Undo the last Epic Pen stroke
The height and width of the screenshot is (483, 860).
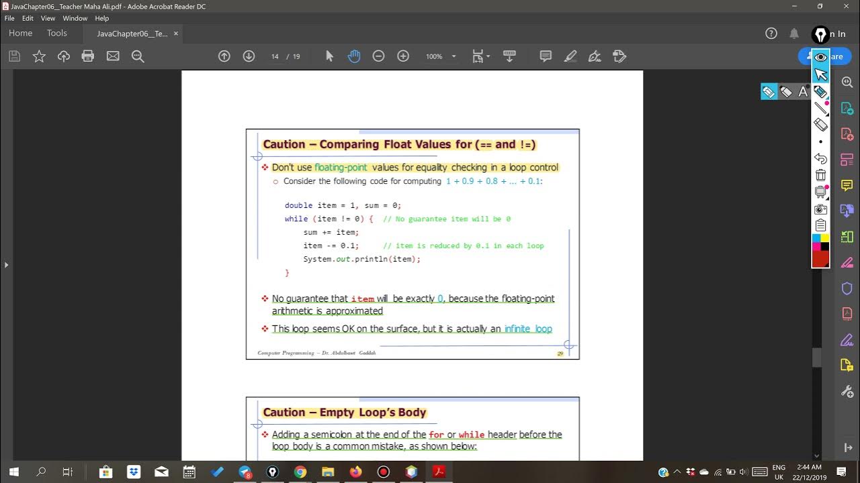click(820, 158)
